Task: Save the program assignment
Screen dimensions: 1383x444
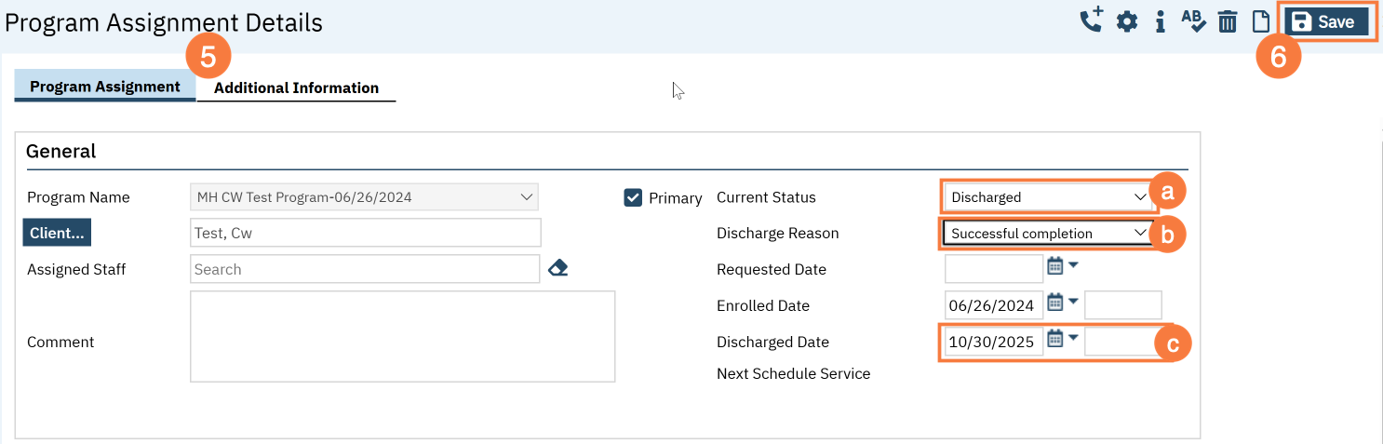Action: click(1325, 22)
